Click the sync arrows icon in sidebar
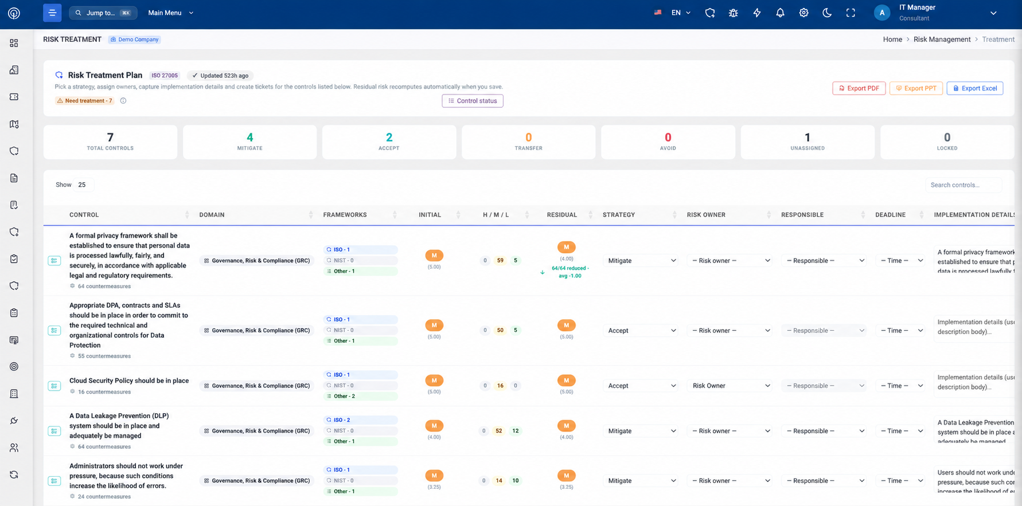The image size is (1022, 506). (14, 474)
